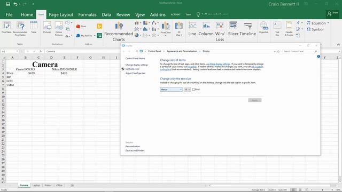Select the Printer sheet tab
This screenshot has height=192, width=342.
(48, 186)
